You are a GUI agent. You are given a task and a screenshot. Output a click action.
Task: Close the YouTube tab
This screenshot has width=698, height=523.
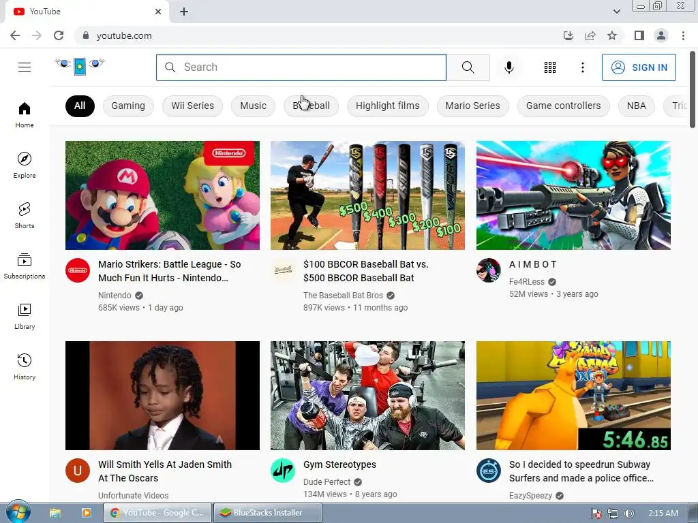(158, 12)
